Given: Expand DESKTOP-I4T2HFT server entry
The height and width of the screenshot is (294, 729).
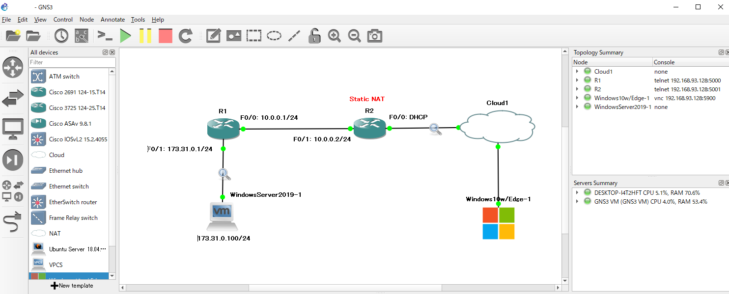Looking at the screenshot, I should click(x=577, y=193).
